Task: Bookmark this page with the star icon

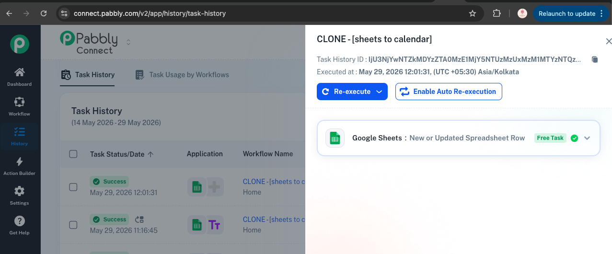Action: click(473, 13)
